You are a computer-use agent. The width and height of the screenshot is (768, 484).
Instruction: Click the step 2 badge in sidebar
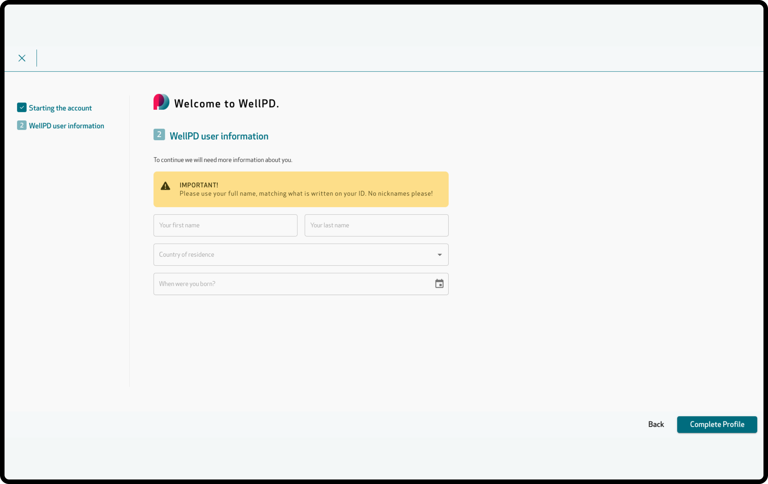(22, 126)
